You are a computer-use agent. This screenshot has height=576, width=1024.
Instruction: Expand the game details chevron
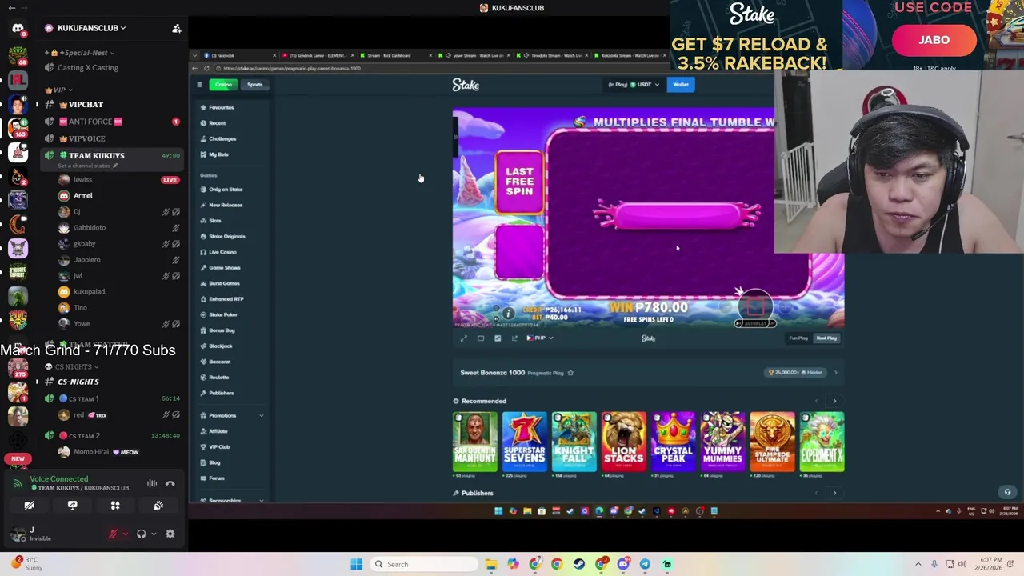[835, 373]
